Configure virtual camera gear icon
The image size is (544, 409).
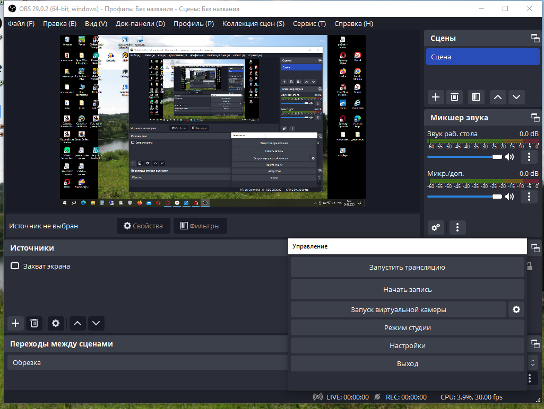pyautogui.click(x=516, y=309)
